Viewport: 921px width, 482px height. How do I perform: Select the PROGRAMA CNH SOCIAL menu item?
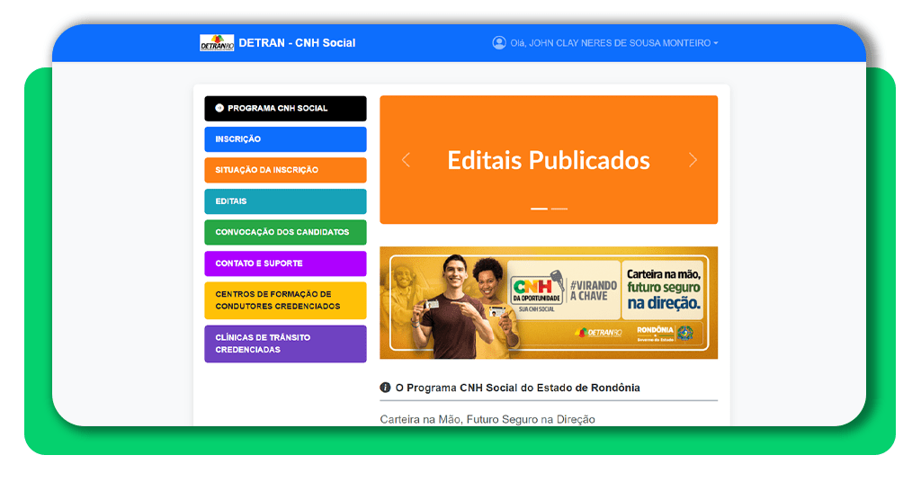(285, 108)
